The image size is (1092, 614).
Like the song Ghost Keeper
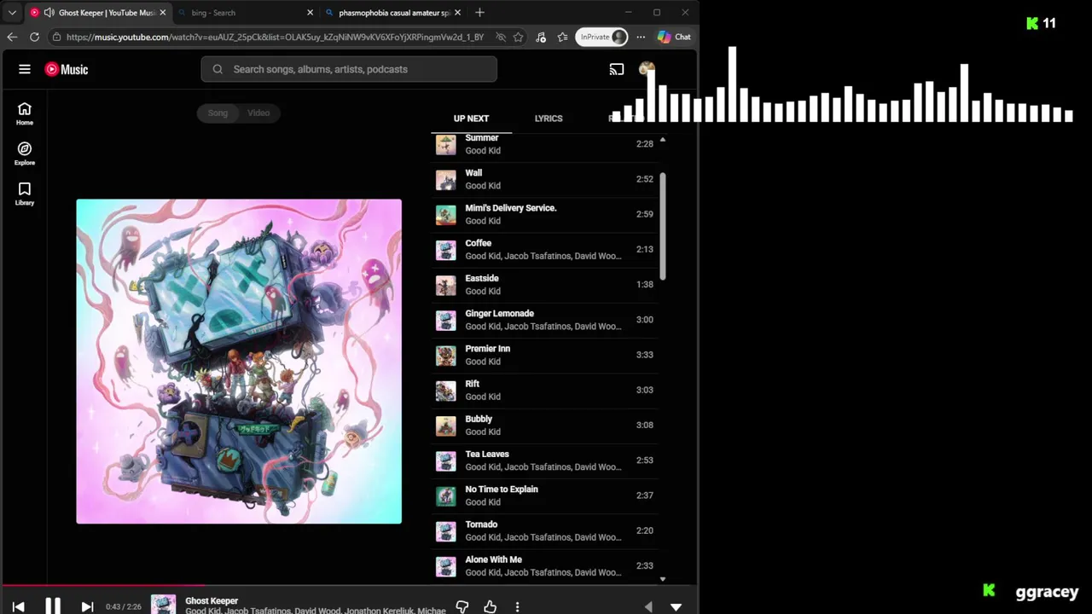(x=490, y=606)
